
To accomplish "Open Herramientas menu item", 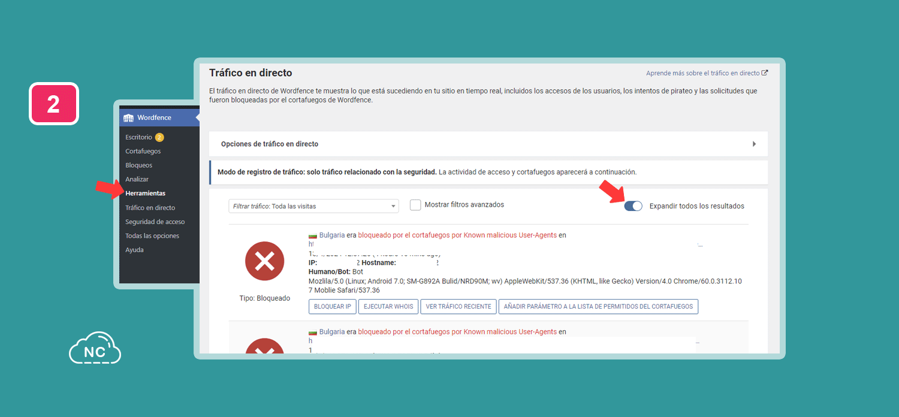I will coord(145,194).
